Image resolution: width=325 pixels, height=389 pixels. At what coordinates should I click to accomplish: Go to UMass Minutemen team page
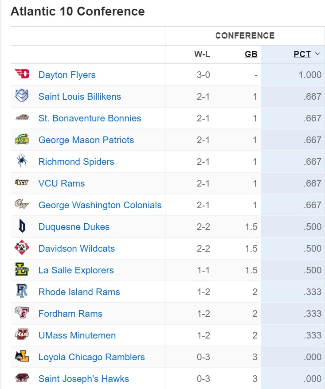tap(77, 335)
